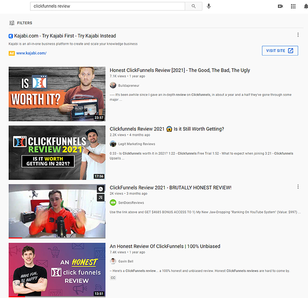Activate voice search microphone
The height and width of the screenshot is (298, 308).
[x=209, y=6]
